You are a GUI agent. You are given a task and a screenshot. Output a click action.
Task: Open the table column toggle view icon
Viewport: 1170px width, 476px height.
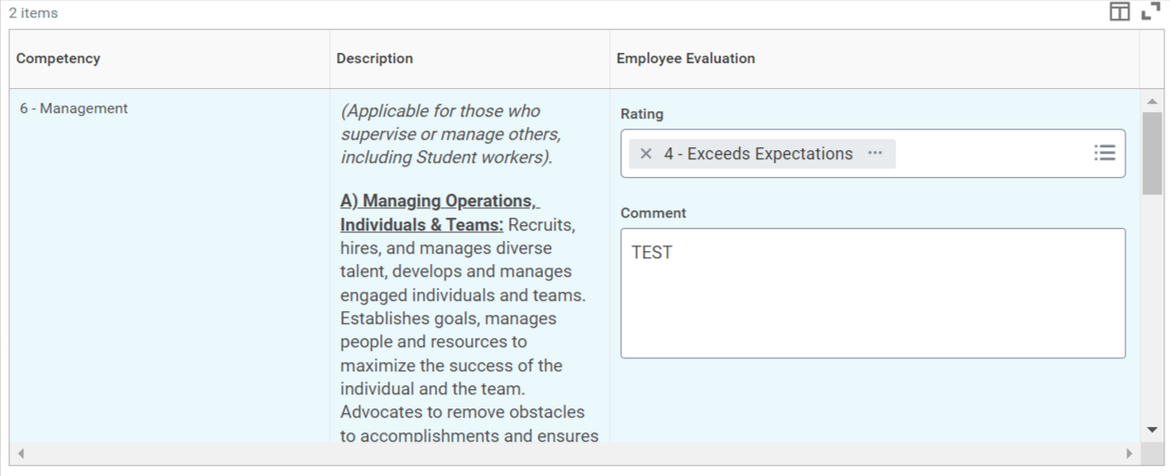point(1120,12)
